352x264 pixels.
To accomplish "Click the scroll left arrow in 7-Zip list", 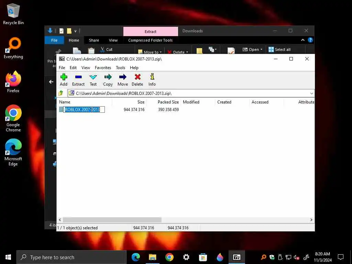I will [x=60, y=220].
